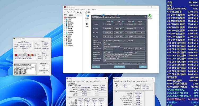Click the Read info icon in benchmark
This screenshot has height=106, width=199.
click(x=112, y=21)
